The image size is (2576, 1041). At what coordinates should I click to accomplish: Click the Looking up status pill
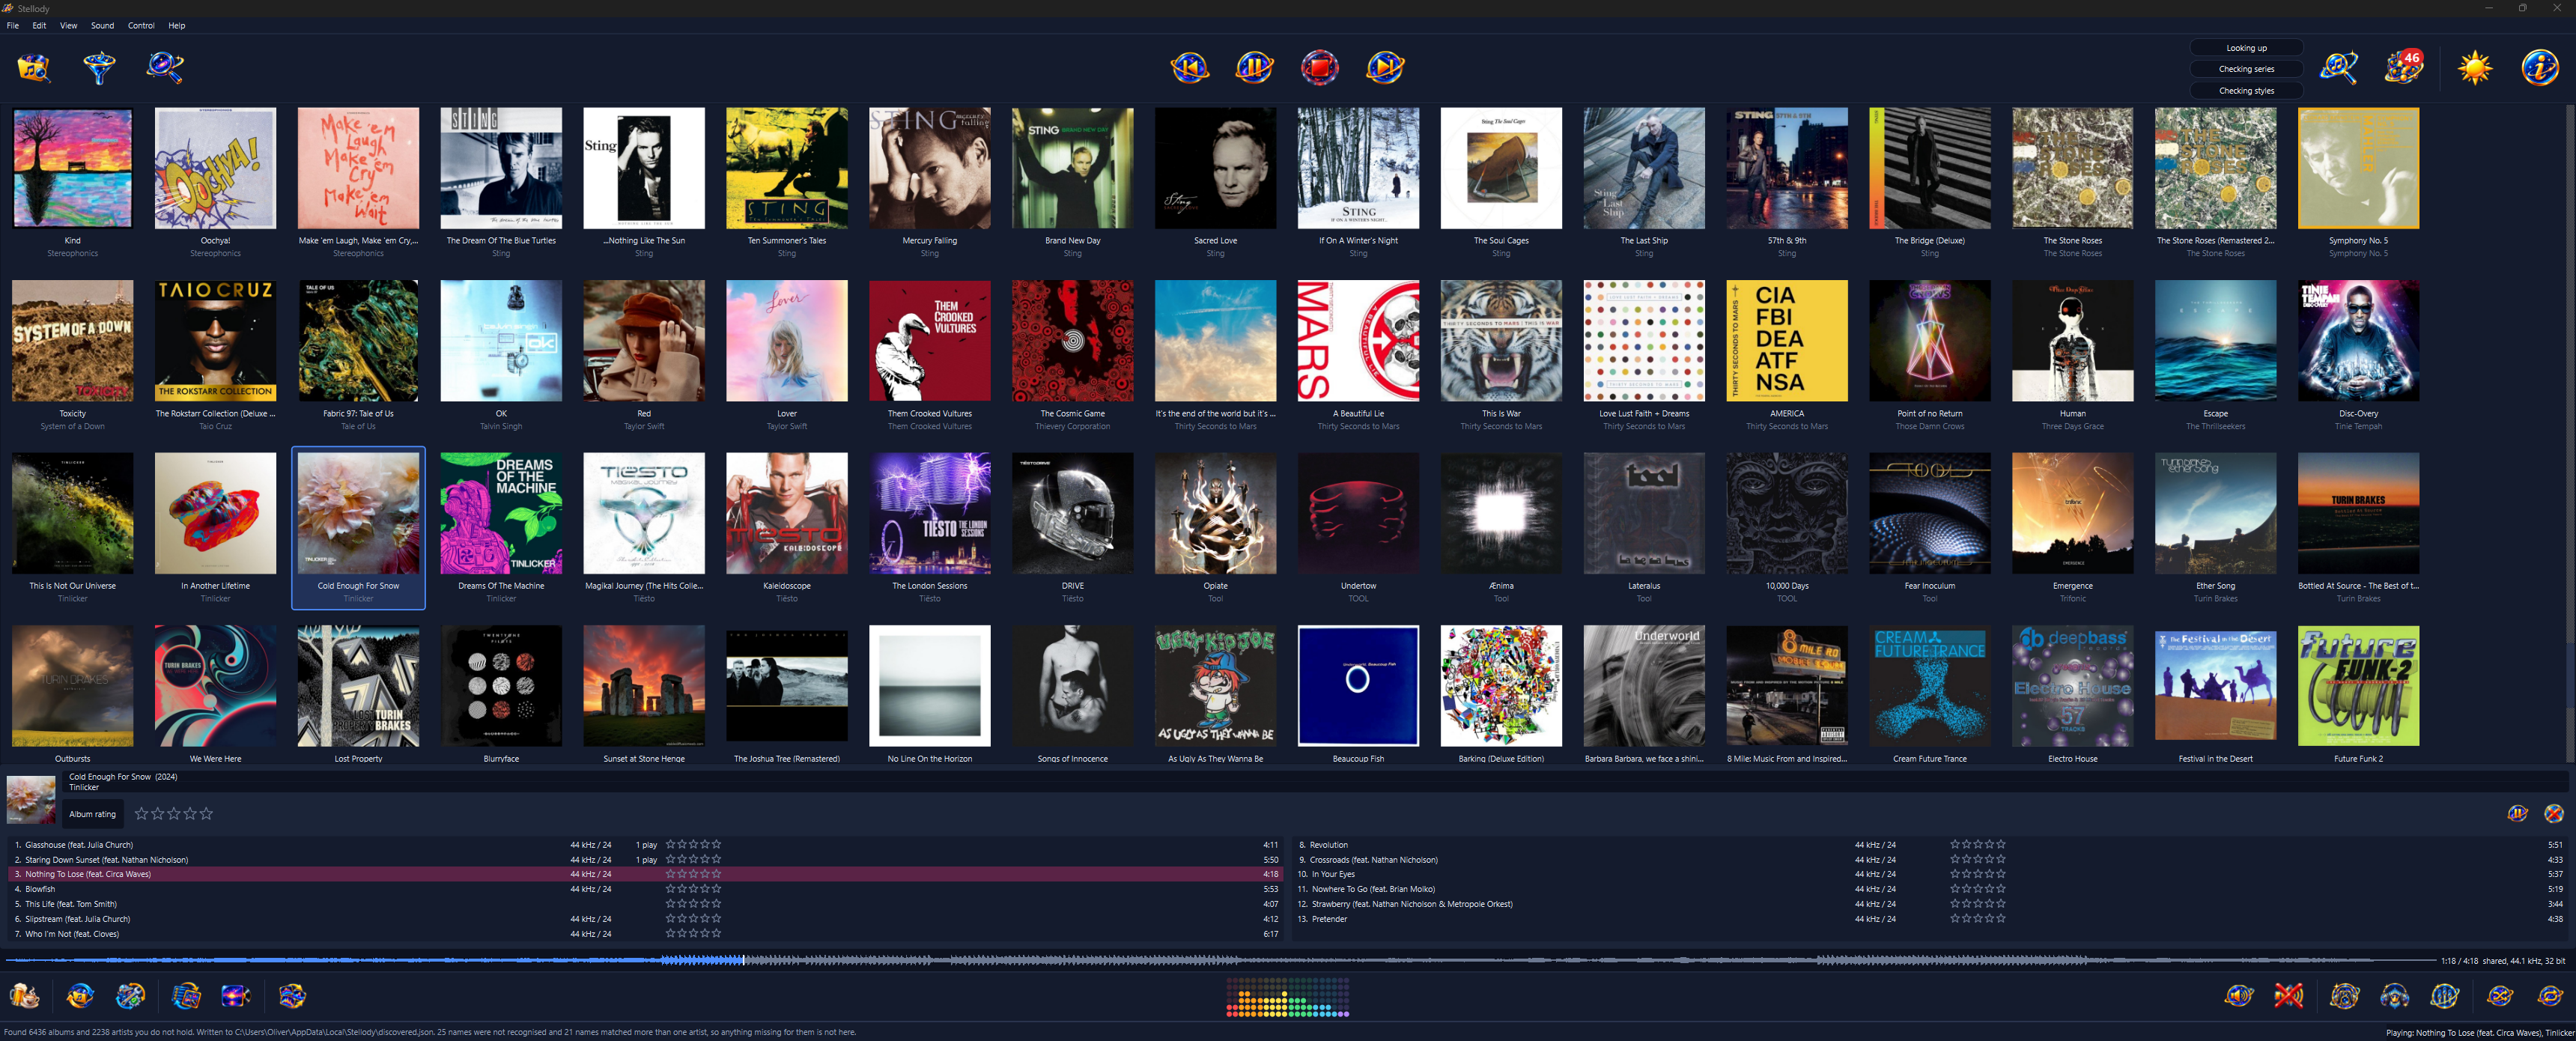(x=2246, y=48)
